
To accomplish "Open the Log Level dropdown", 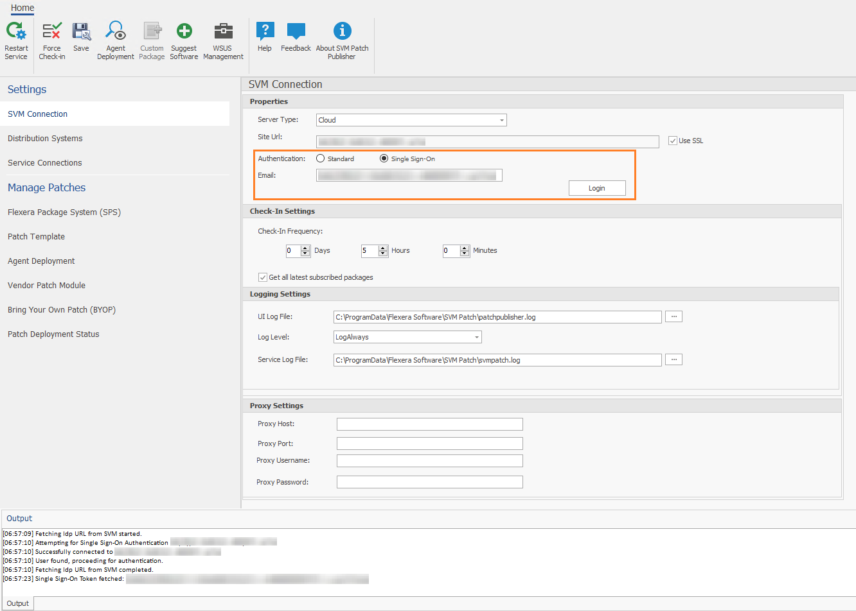I will pyautogui.click(x=477, y=337).
